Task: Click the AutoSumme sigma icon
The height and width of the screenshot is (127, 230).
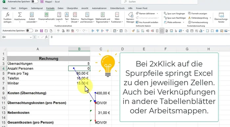Action: pyautogui.click(x=20, y=15)
